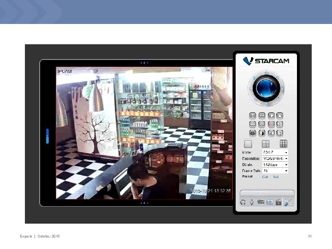This screenshot has width=332, height=249.
Task: Pan camera down with bottom arrow
Action: pyautogui.click(x=267, y=104)
